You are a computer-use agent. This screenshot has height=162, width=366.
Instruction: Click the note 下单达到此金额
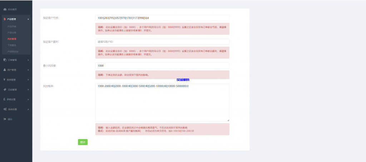(162, 75)
